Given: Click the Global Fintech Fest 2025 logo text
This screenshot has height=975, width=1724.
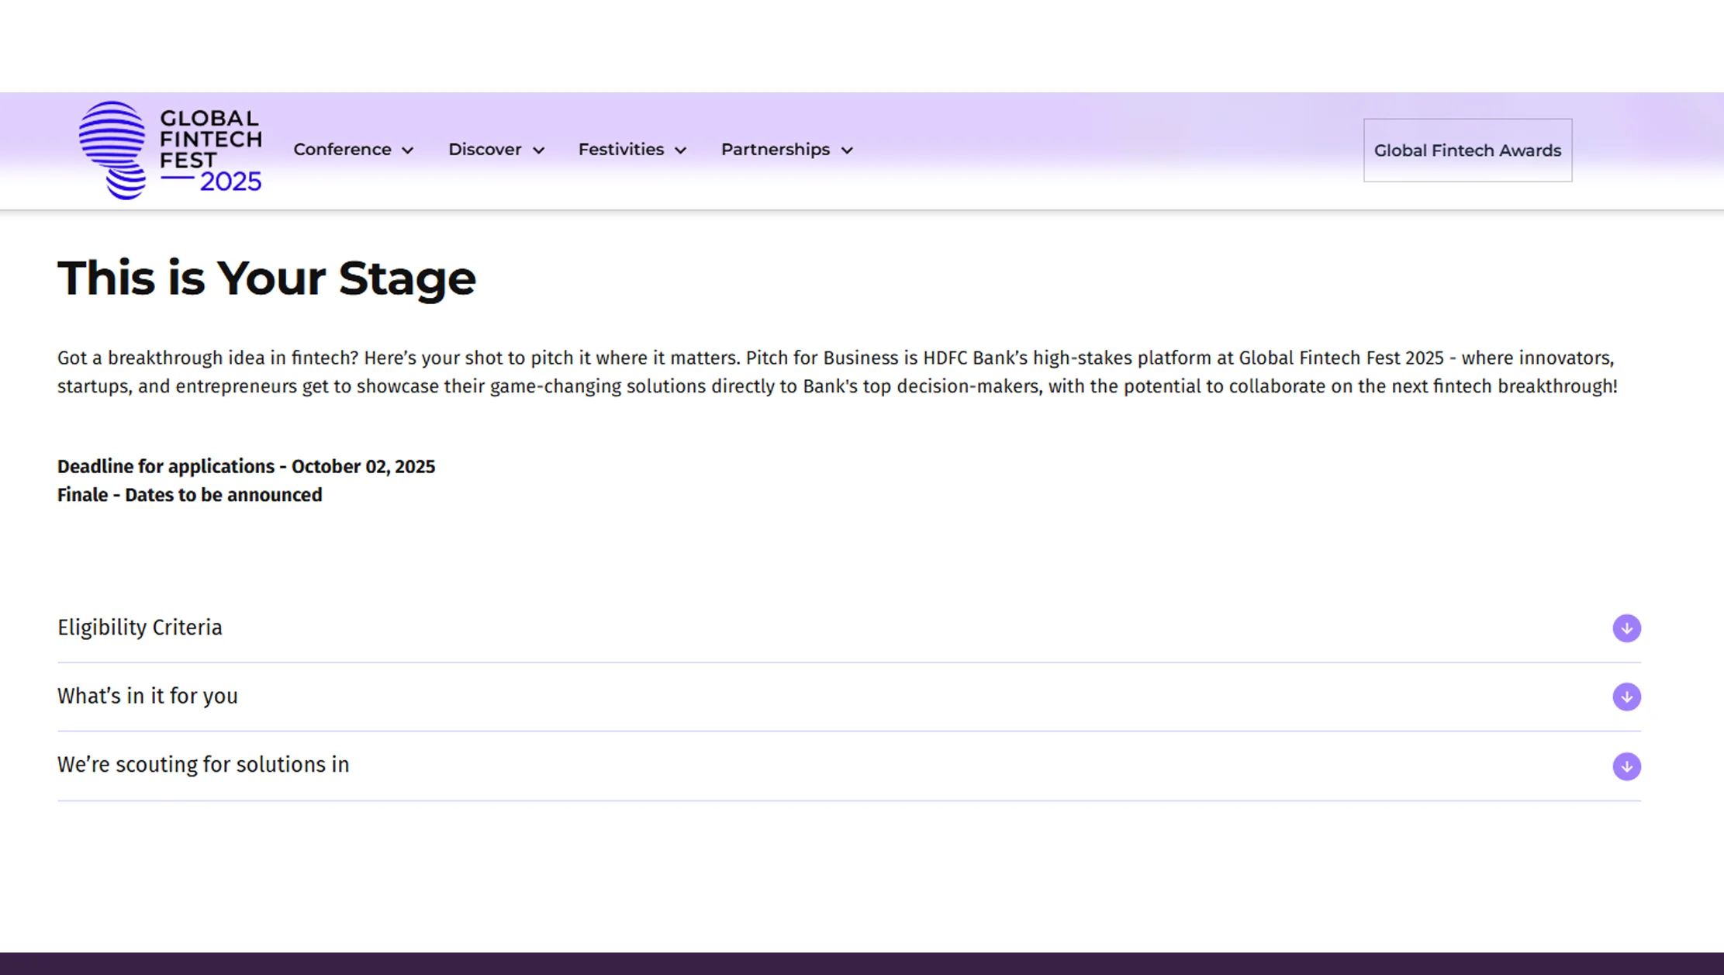Looking at the screenshot, I should click(210, 149).
